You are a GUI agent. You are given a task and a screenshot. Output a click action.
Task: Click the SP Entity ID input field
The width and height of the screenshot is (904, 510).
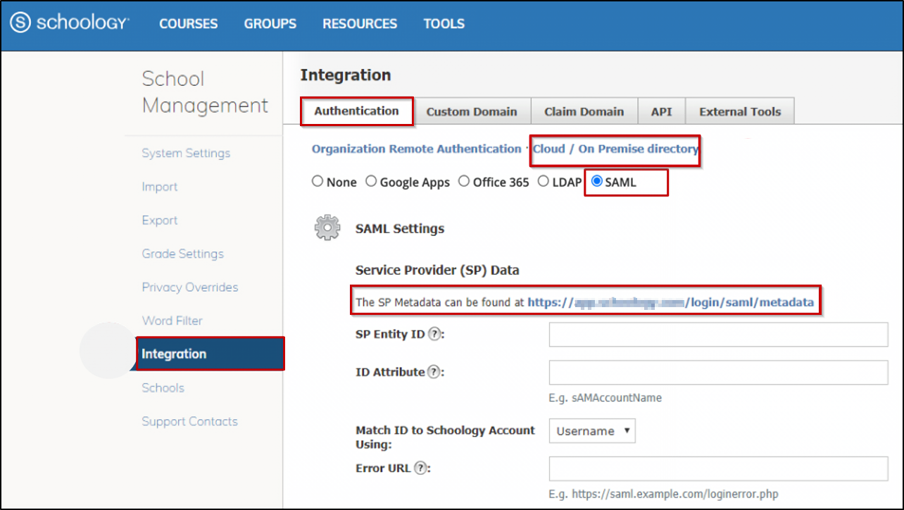click(717, 335)
